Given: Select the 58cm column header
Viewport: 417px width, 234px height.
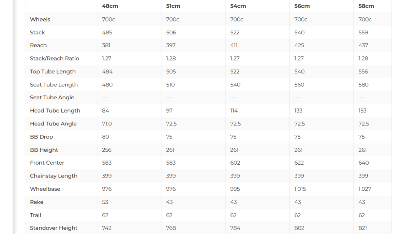Looking at the screenshot, I should pos(366,6).
